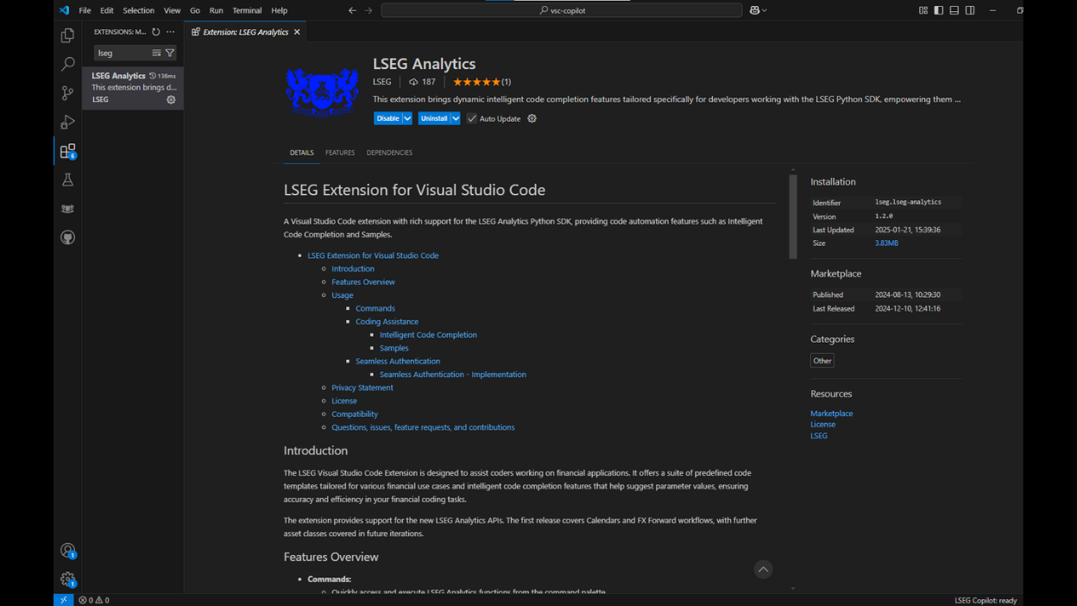Click LSEG Copilot: ready status item
This screenshot has width=1077, height=606.
point(986,600)
